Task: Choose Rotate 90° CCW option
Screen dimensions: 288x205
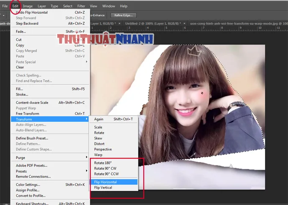Action: click(114, 174)
